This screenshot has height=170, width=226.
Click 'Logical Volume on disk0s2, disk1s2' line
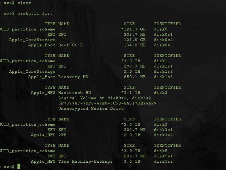click(104, 98)
